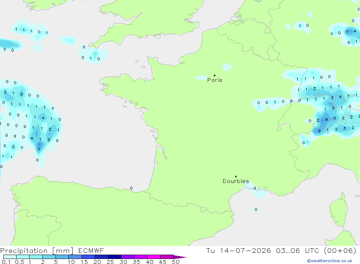360x264 pixels.
Task: Select the 15 mm blue legend swatch
Action: tap(88, 257)
